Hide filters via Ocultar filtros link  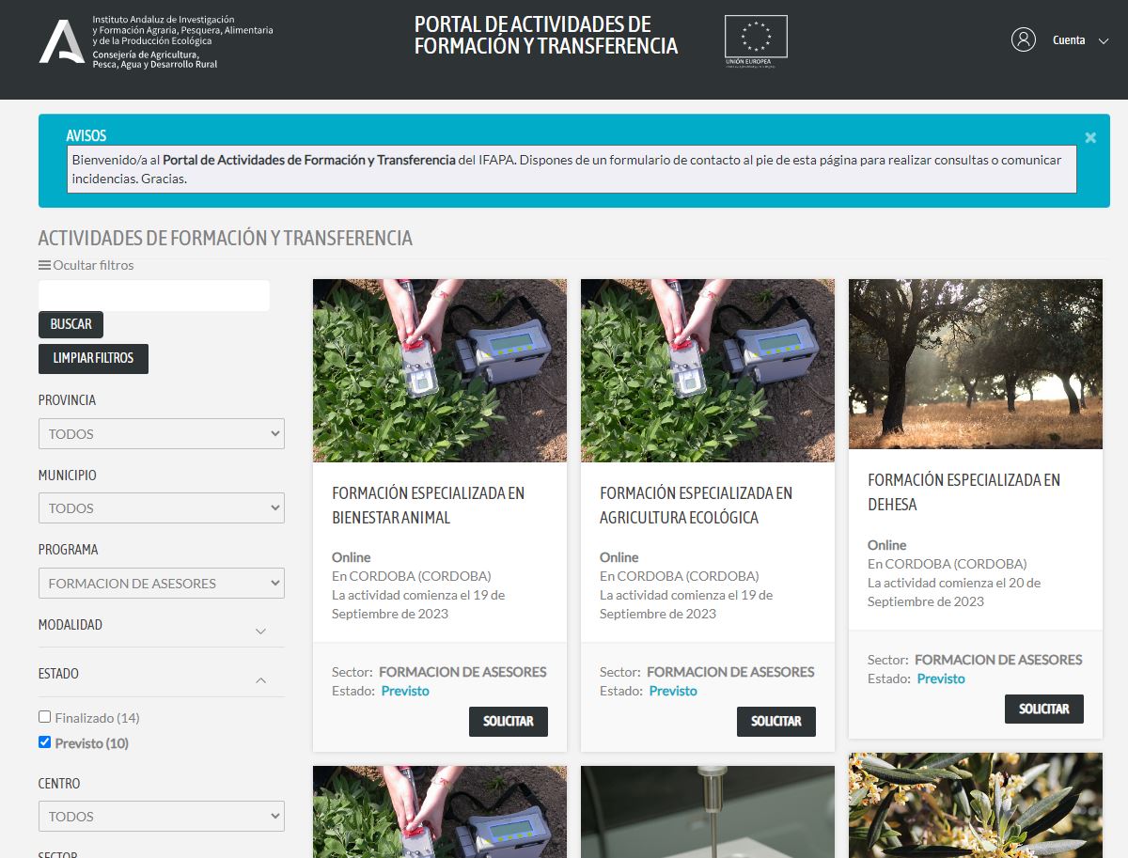[93, 265]
